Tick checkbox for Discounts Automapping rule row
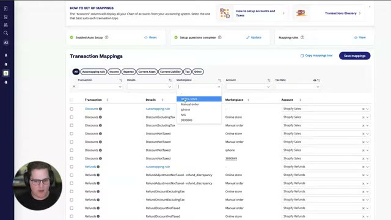 point(71,109)
